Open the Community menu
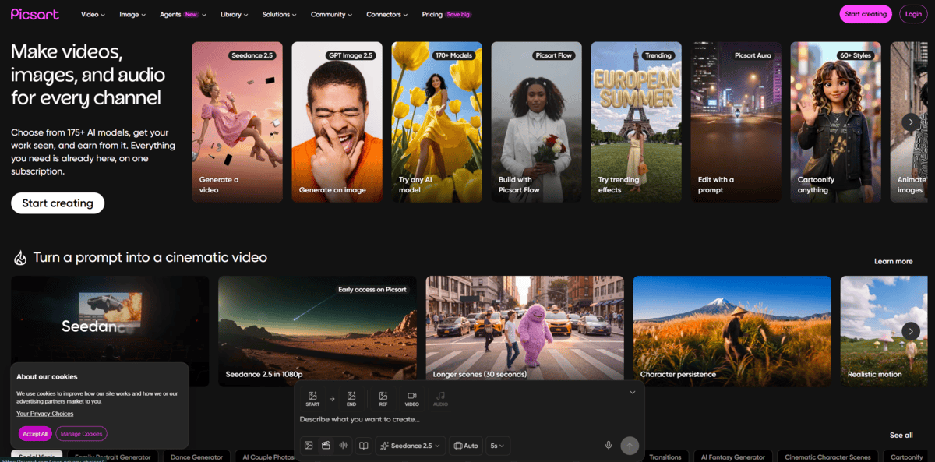This screenshot has height=462, width=935. (x=331, y=14)
